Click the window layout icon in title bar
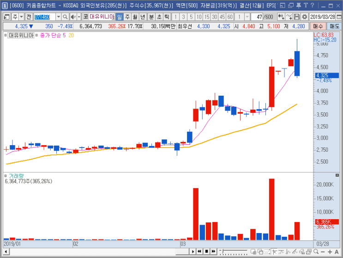The width and height of the screenshot is (343, 258). (283, 5)
